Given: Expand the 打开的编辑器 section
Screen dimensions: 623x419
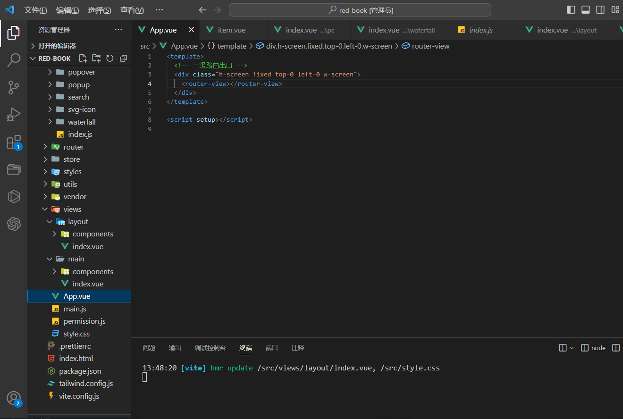Looking at the screenshot, I should tap(79, 46).
